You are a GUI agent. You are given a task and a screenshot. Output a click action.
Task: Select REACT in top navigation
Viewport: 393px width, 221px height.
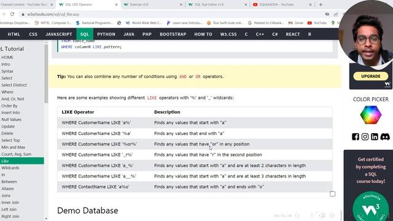tap(293, 34)
